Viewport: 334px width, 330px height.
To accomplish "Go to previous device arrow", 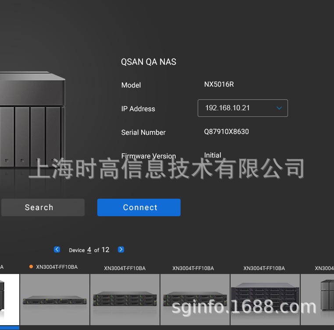I will tap(57, 249).
